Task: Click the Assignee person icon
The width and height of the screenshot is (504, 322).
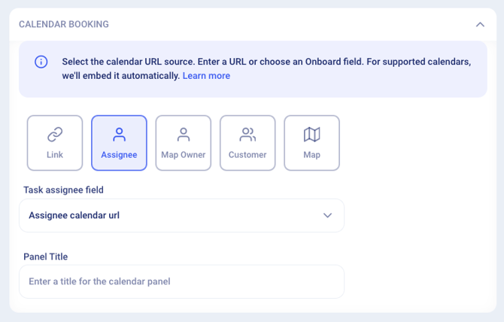Action: click(119, 135)
